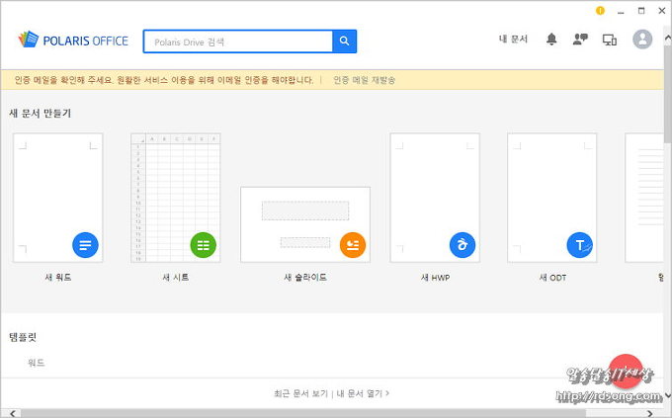This screenshot has height=418, width=672.
Task: Select the 워드 template category
Action: [x=36, y=363]
